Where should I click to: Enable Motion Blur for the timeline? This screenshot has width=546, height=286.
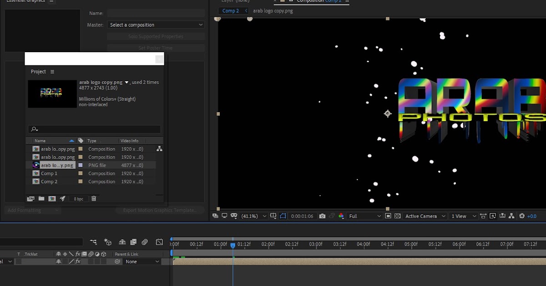tap(145, 242)
